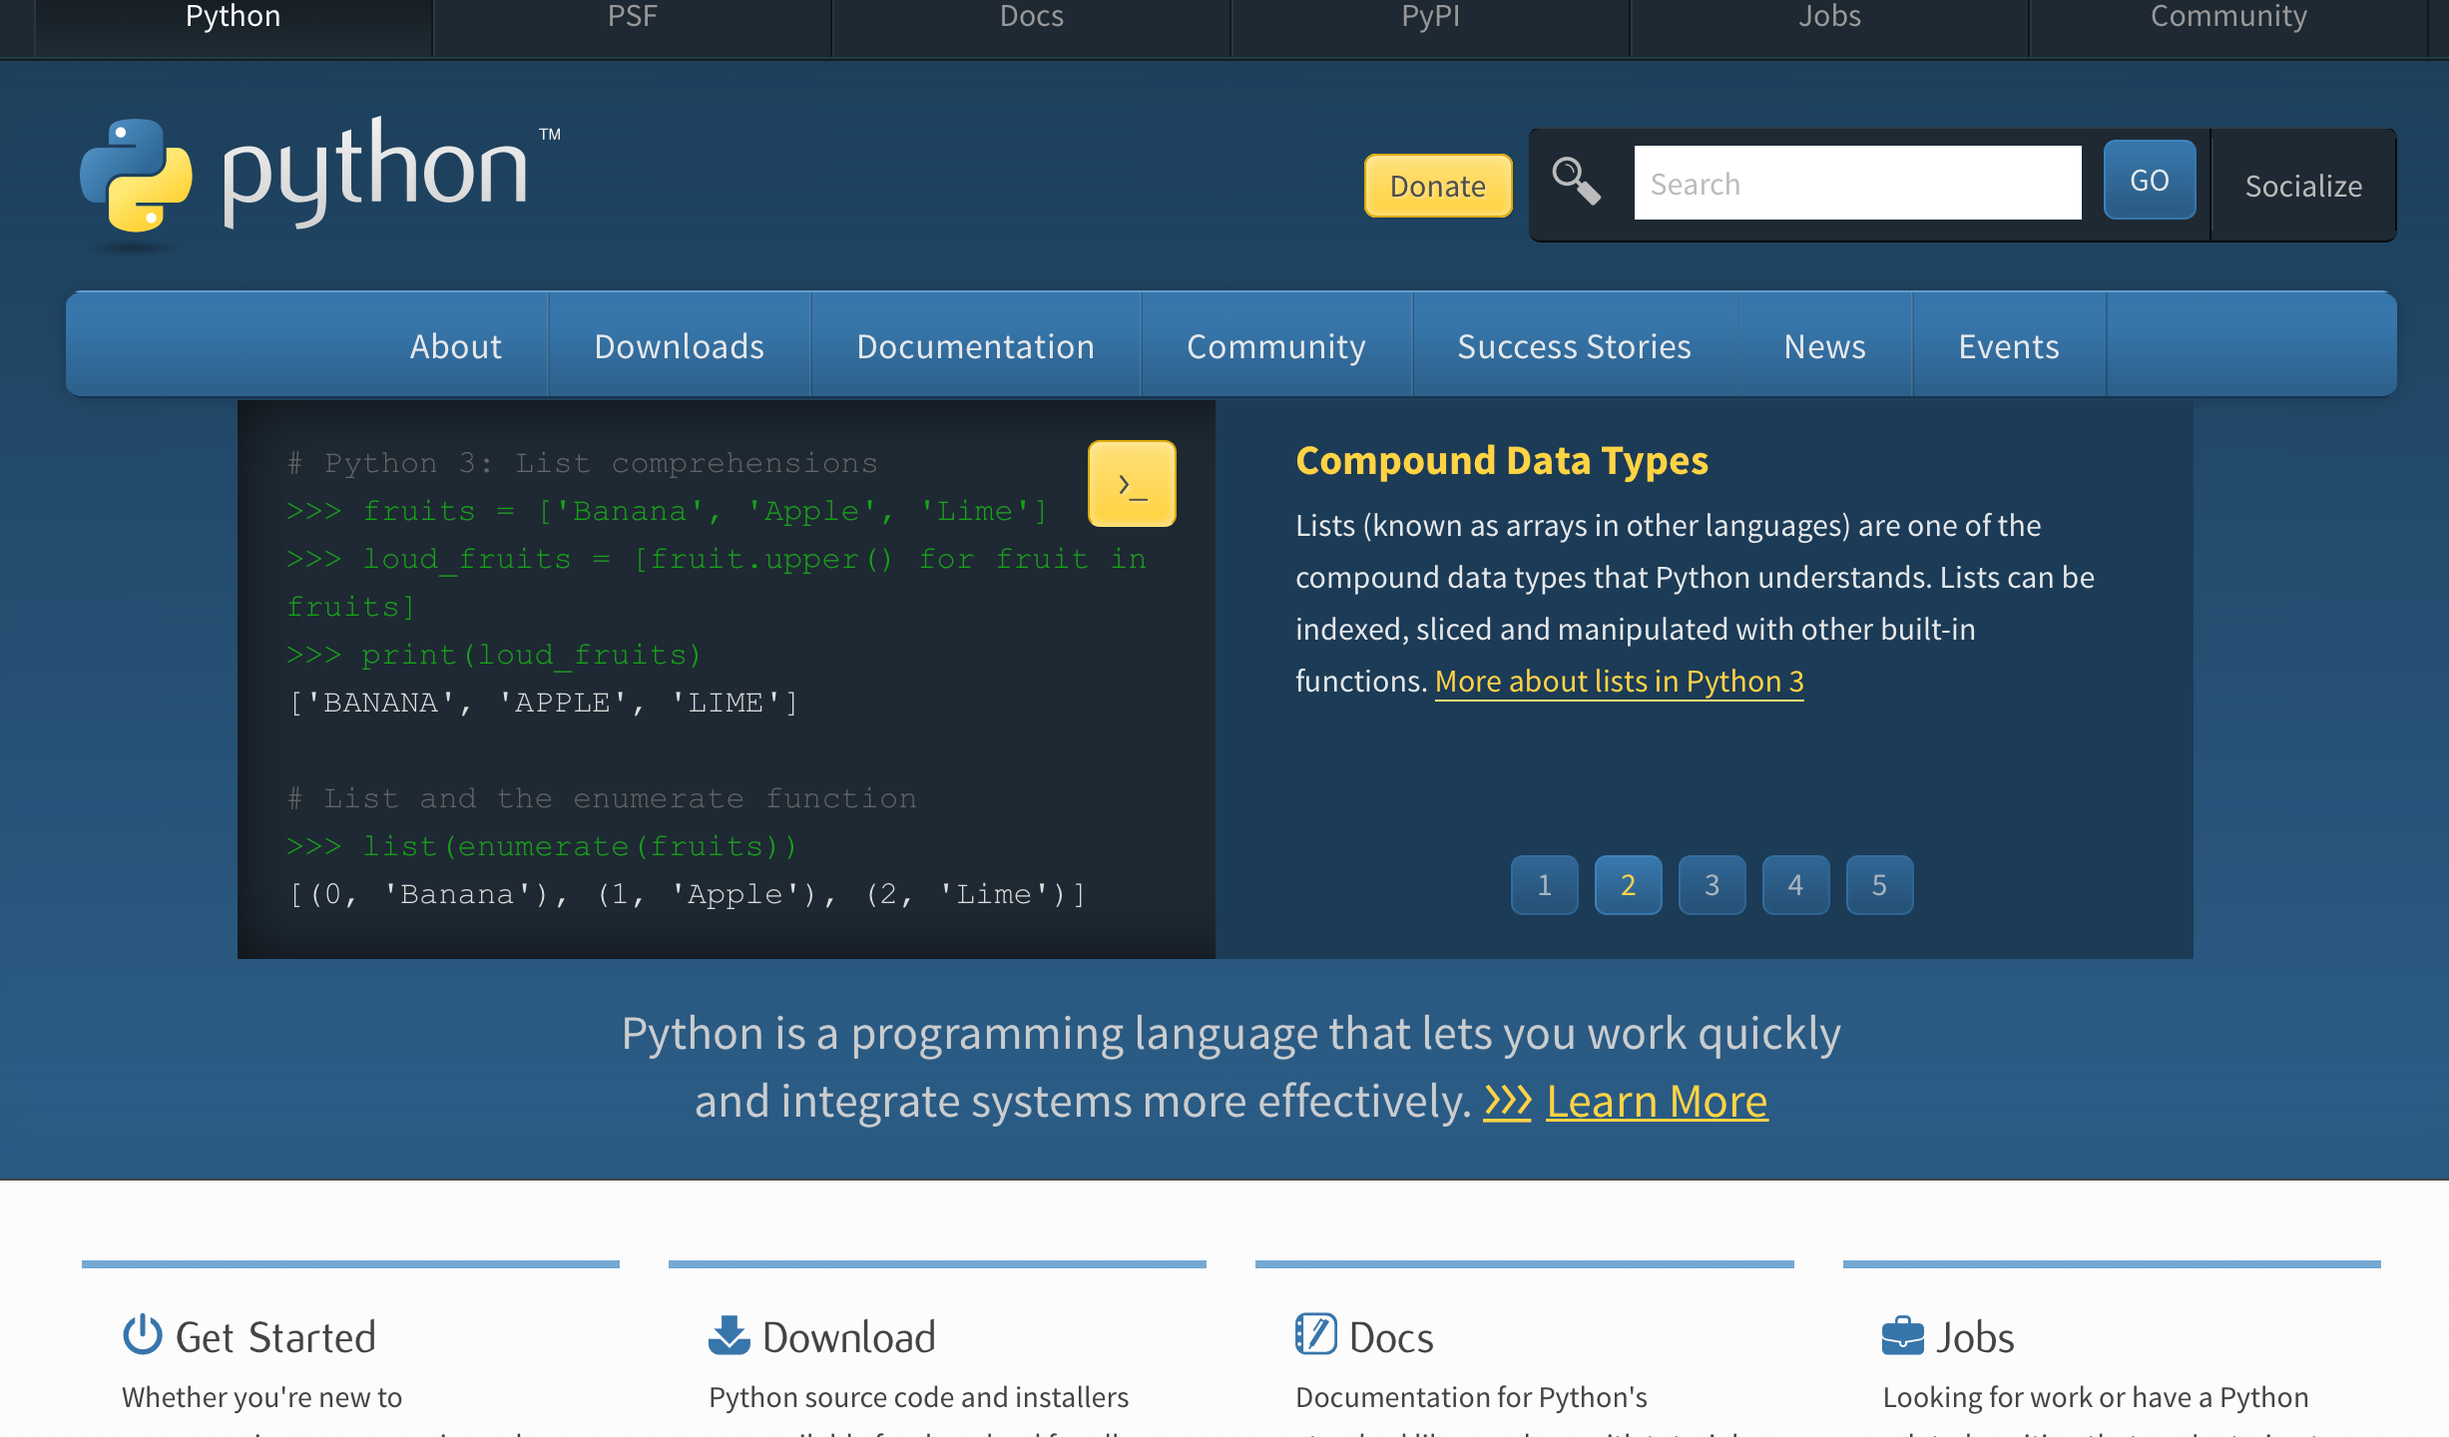Click the list comprehensions comment line

pos(583,463)
